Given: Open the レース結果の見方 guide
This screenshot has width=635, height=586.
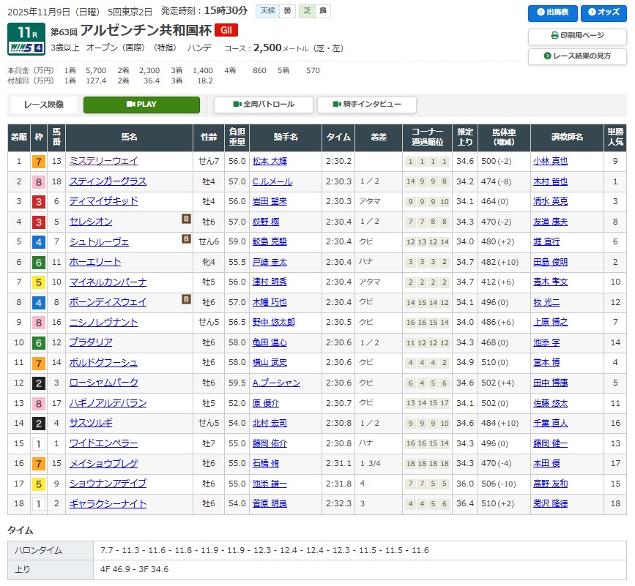Looking at the screenshot, I should [x=576, y=56].
